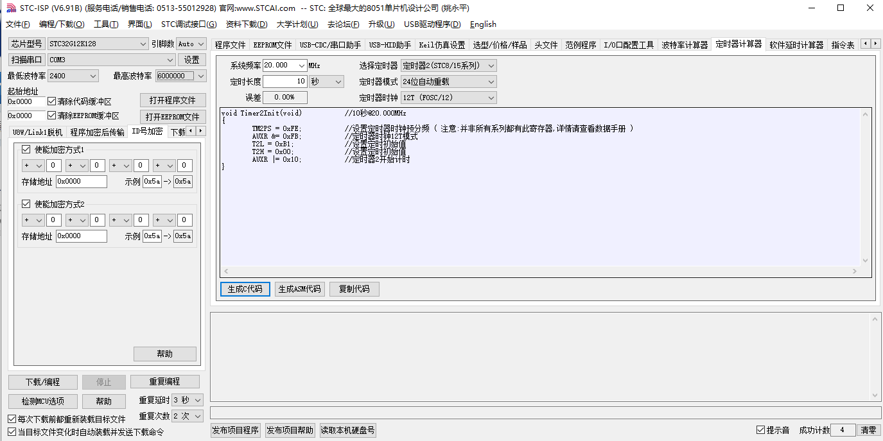The width and height of the screenshot is (883, 441).
Task: Click the 复制代码 button
Action: pyautogui.click(x=354, y=289)
